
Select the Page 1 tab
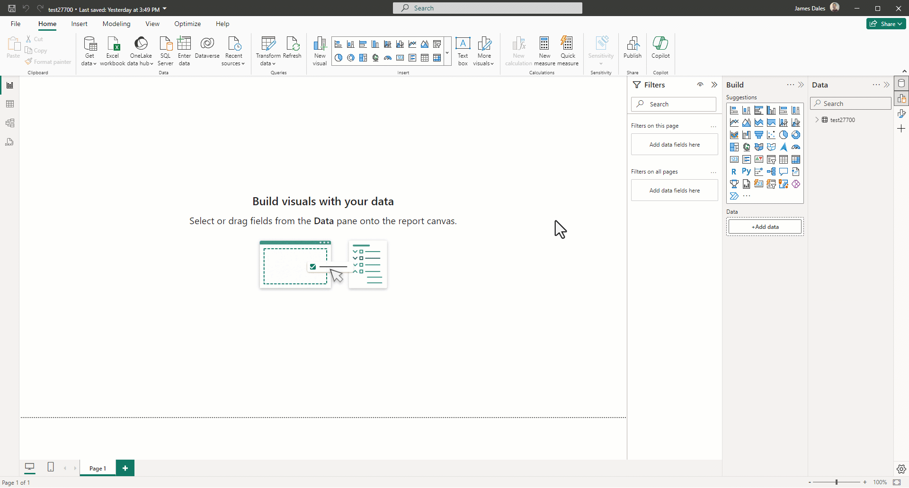tap(98, 468)
